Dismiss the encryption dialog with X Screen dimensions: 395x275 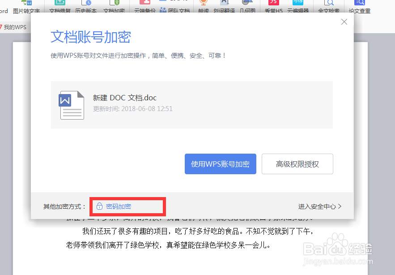[x=344, y=21]
